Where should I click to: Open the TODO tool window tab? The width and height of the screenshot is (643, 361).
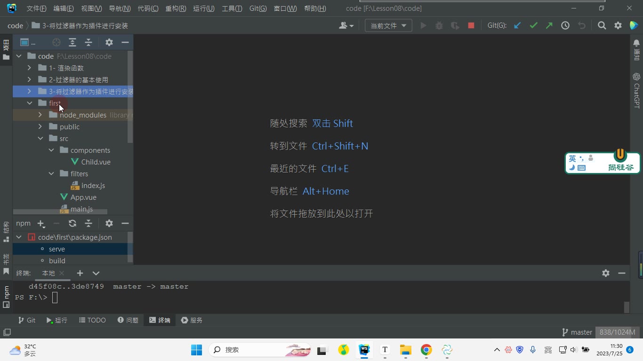click(x=92, y=320)
